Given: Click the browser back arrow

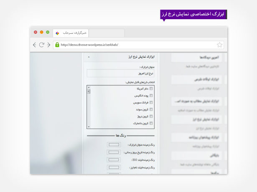Looking at the screenshot, I should point(35,45).
